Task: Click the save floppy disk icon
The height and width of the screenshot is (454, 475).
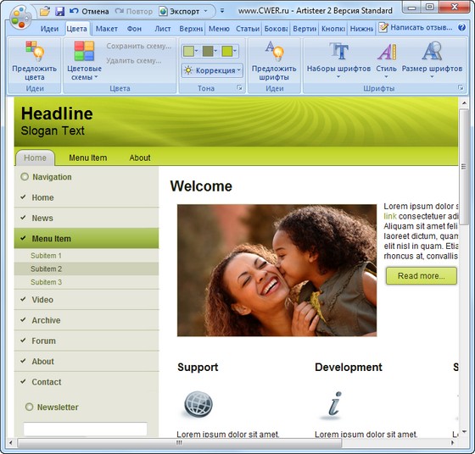Action: click(x=59, y=12)
